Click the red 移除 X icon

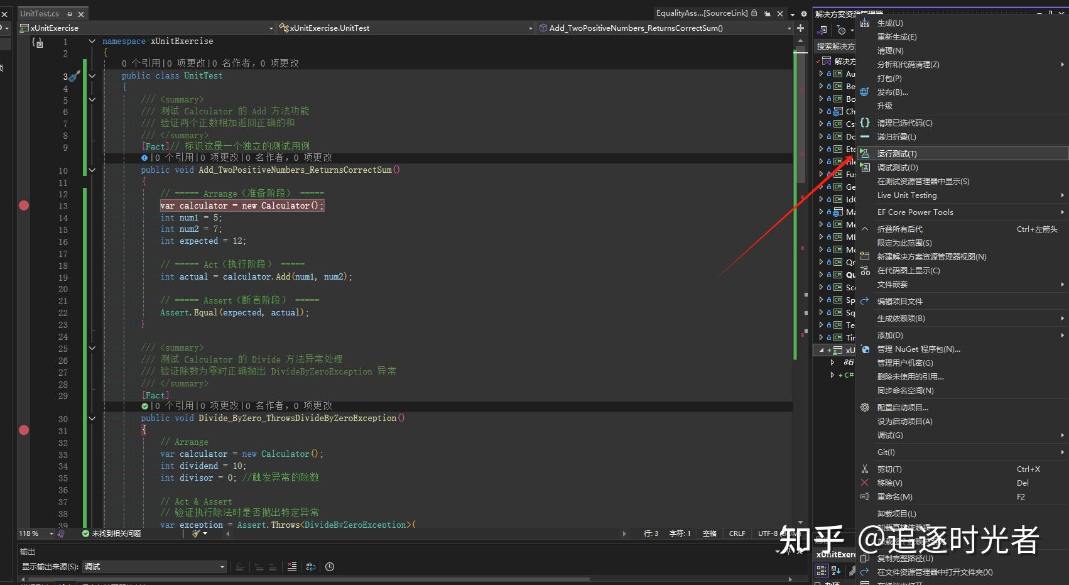tap(865, 483)
